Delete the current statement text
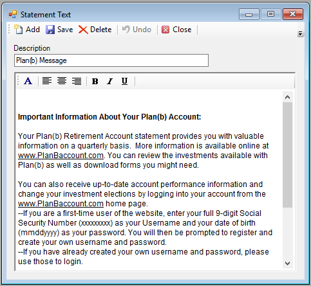311x286 pixels. coord(95,30)
